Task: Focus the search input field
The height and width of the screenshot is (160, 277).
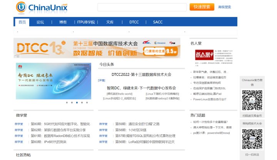Action: click(142, 7)
